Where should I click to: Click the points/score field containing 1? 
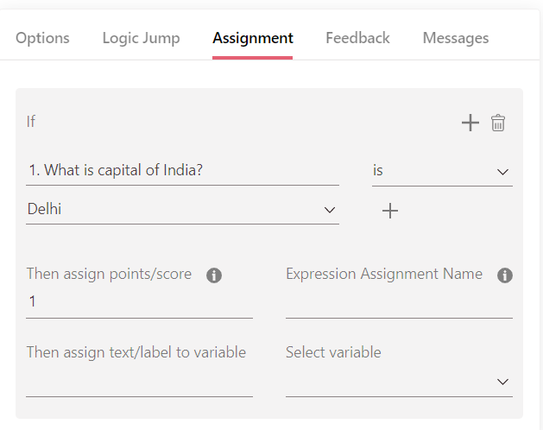[x=139, y=302]
